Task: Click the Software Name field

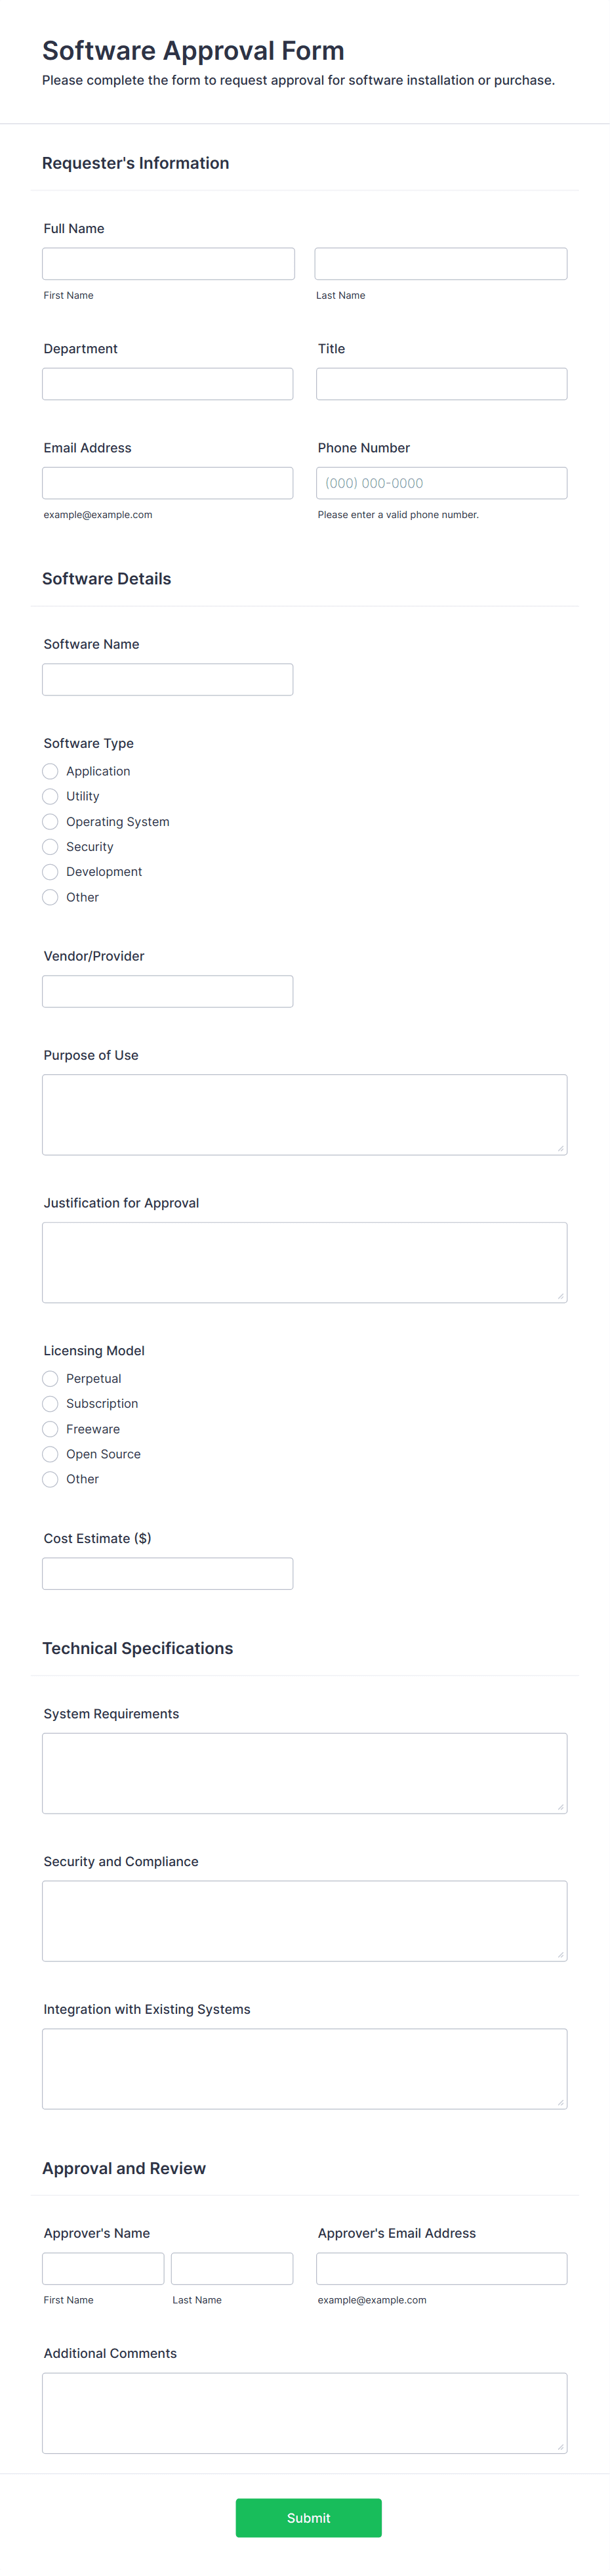Action: point(167,678)
